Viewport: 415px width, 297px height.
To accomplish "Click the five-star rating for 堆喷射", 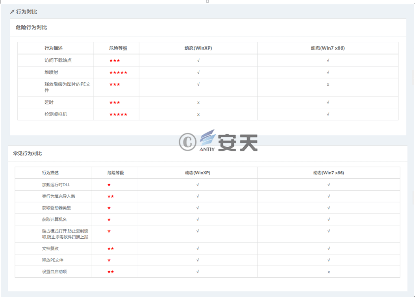I will click(x=118, y=72).
